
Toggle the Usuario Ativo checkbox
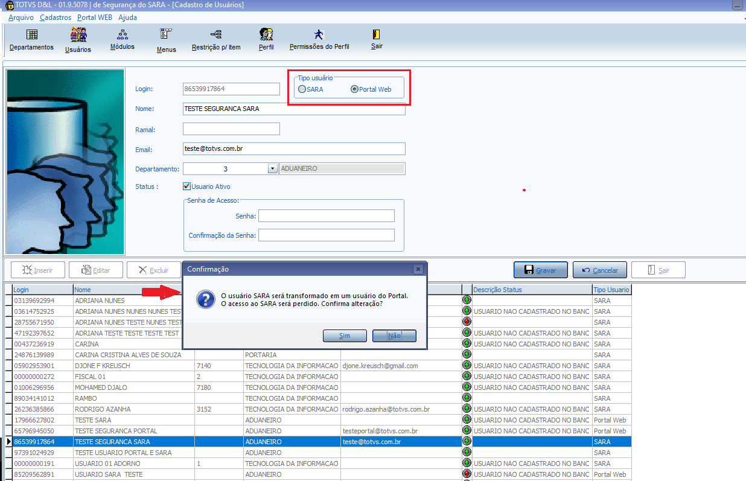click(186, 186)
